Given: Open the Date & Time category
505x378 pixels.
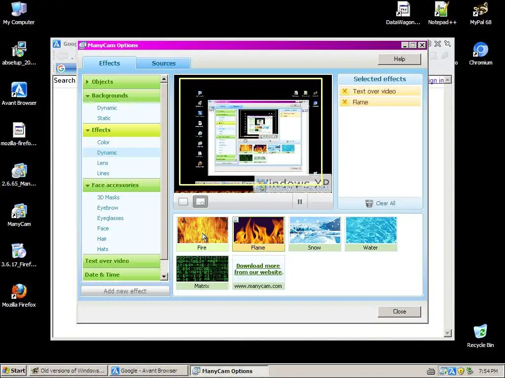Looking at the screenshot, I should pyautogui.click(x=121, y=275).
